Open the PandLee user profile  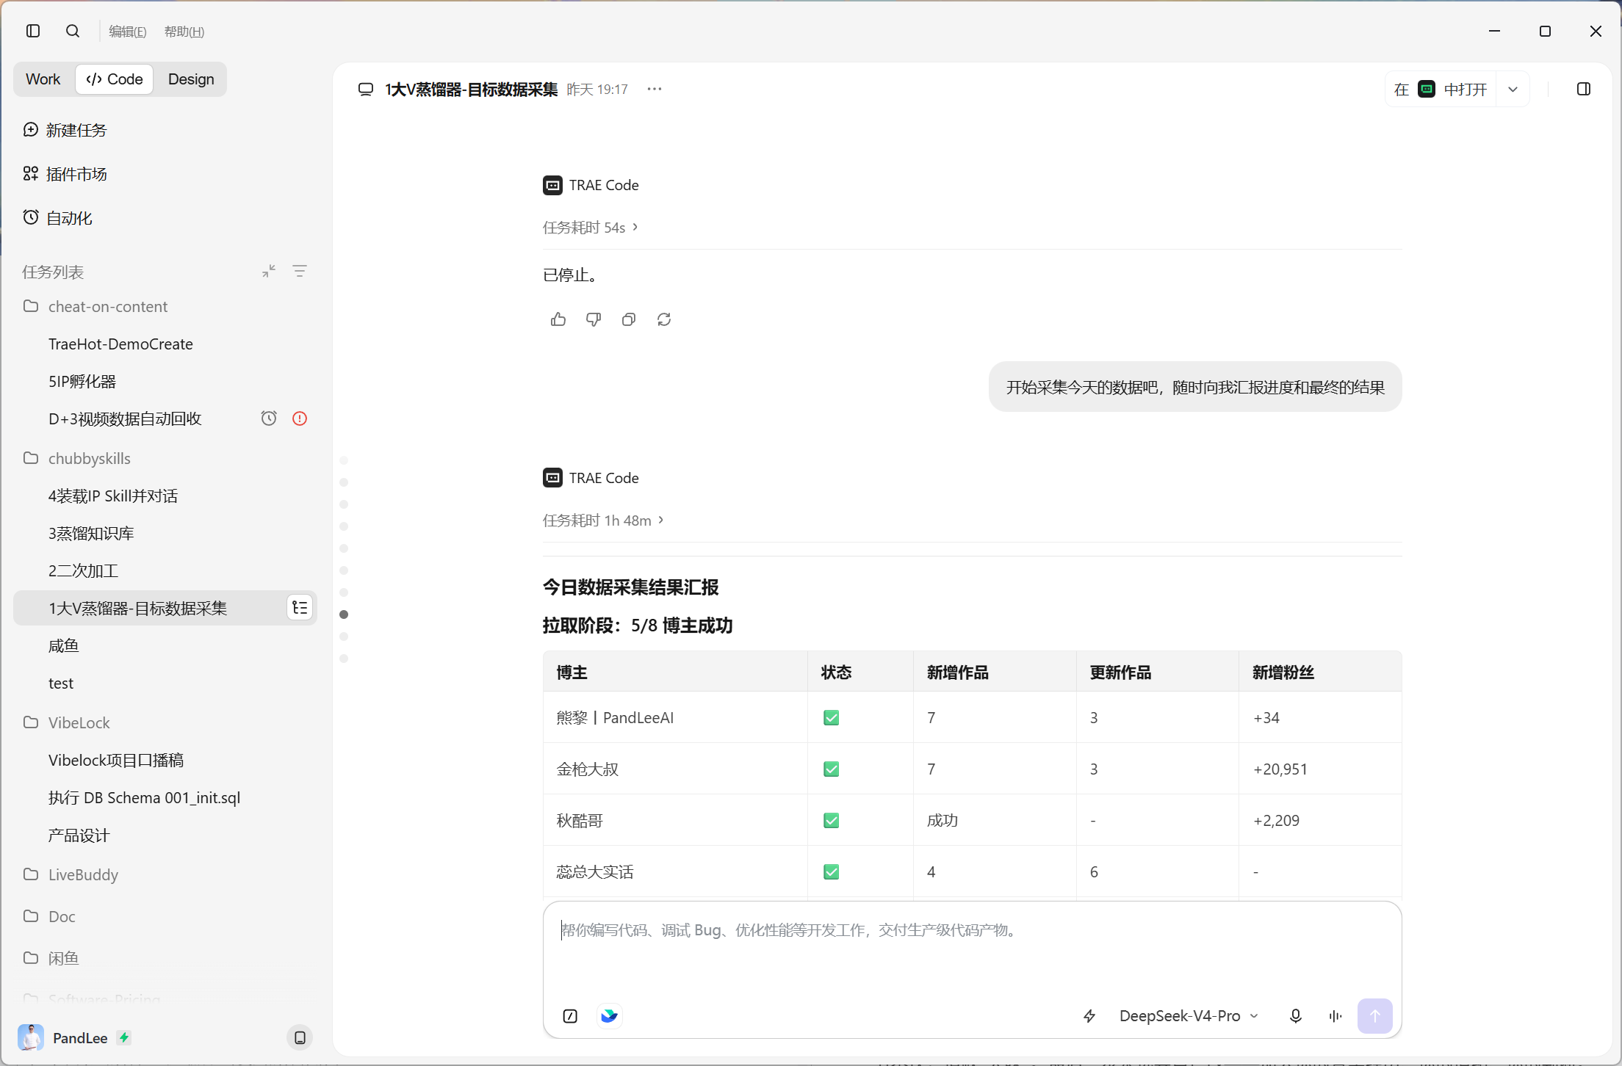74,1037
